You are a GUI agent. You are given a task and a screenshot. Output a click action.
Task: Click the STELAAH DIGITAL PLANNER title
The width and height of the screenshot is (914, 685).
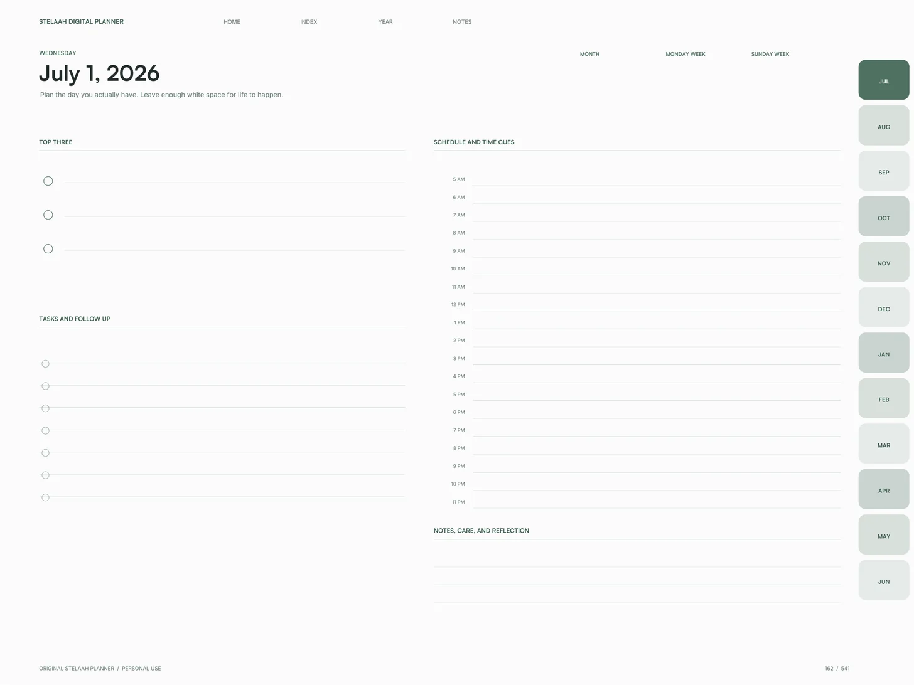[81, 22]
